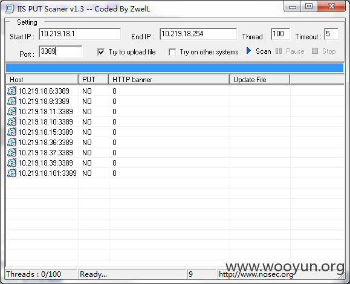Pause the running scan
Screen dimensions: 350x284
pos(290,51)
